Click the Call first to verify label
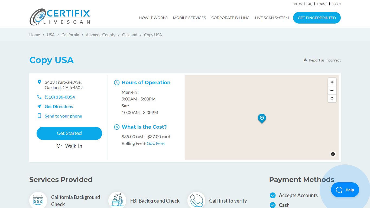Screen dimensions: 370x208 (228, 201)
